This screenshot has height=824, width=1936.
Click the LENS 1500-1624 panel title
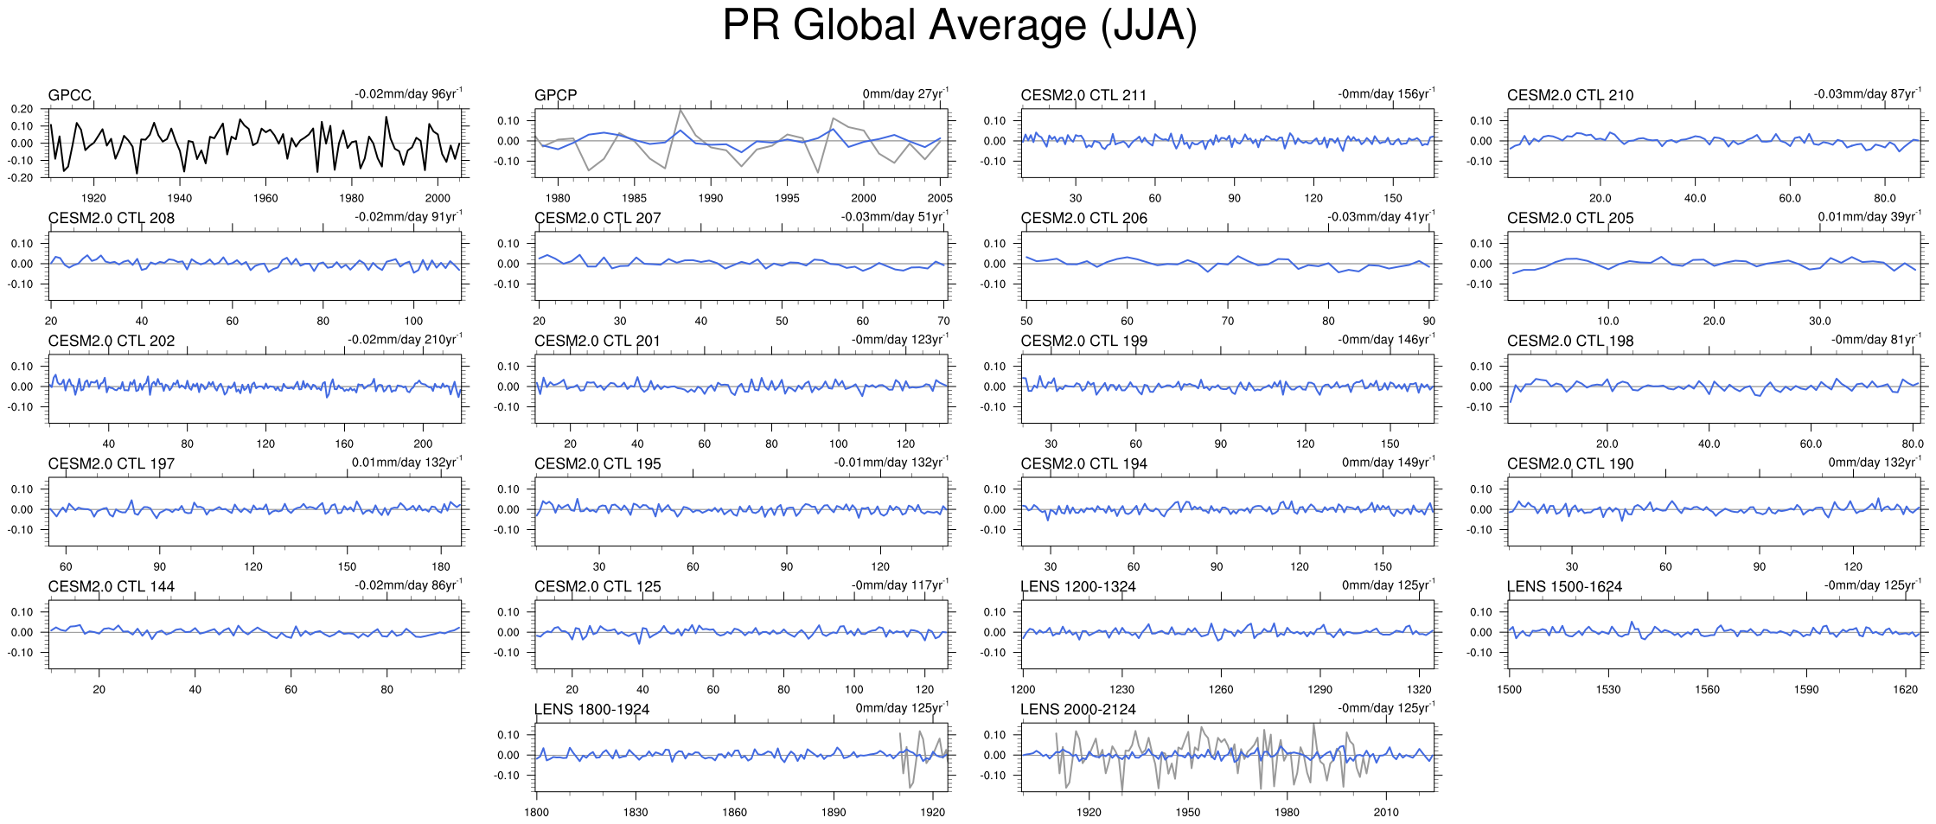[x=1564, y=586]
